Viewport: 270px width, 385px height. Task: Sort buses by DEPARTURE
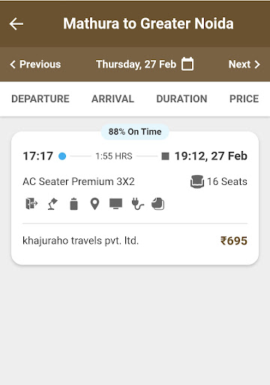(40, 99)
